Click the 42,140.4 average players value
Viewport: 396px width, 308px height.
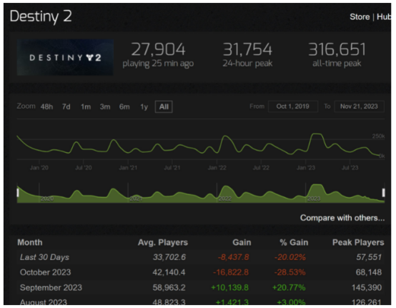pyautogui.click(x=169, y=272)
